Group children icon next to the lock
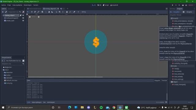 (x=70, y=12)
